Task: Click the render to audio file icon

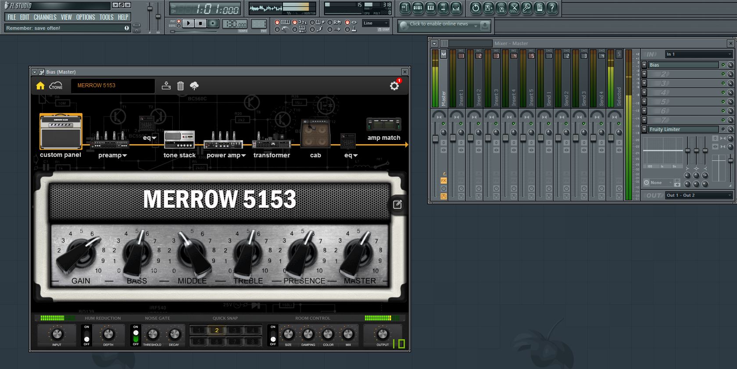Action: (501, 7)
